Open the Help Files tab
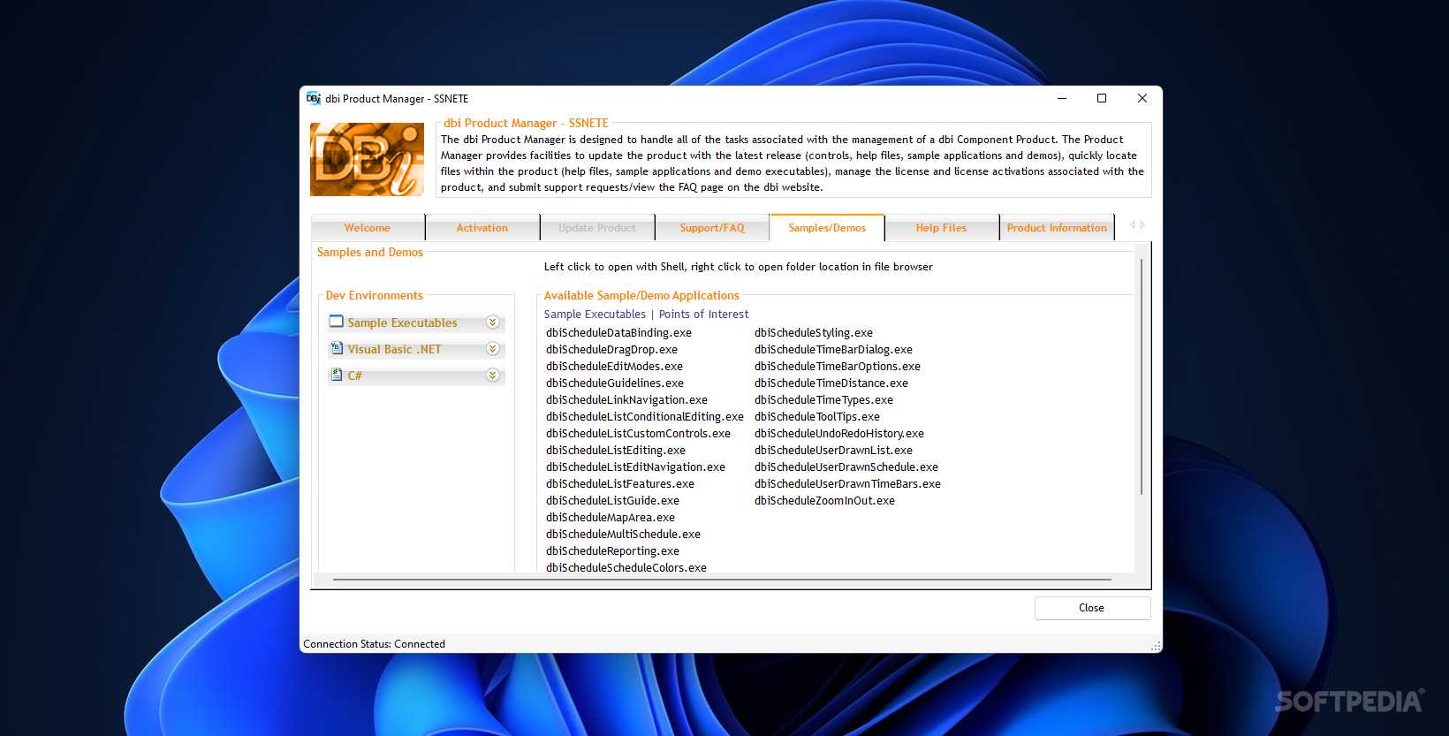The image size is (1449, 736). 942,228
